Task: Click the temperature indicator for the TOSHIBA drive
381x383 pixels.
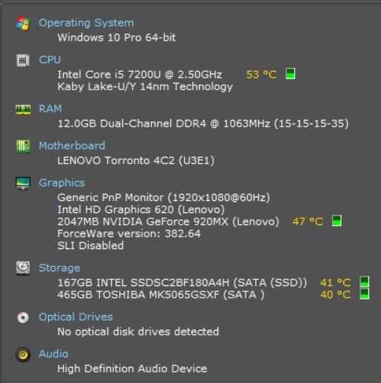Action: click(x=365, y=294)
